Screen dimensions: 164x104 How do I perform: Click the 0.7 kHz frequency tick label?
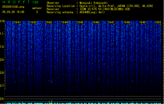2,86
